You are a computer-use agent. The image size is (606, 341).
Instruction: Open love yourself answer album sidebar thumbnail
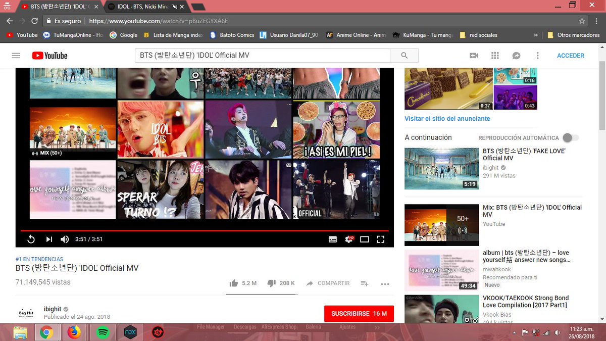[442, 270]
